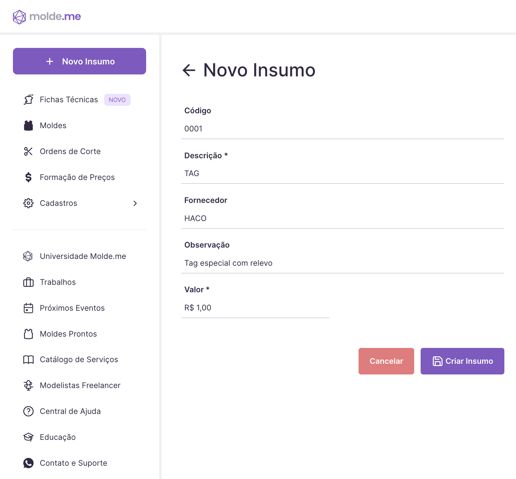Focus the Descrição field containing TAG

click(343, 173)
